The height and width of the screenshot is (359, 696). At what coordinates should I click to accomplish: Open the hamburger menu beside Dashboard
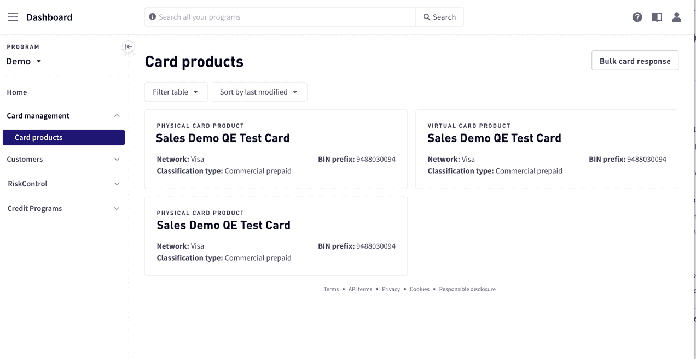[x=13, y=16]
